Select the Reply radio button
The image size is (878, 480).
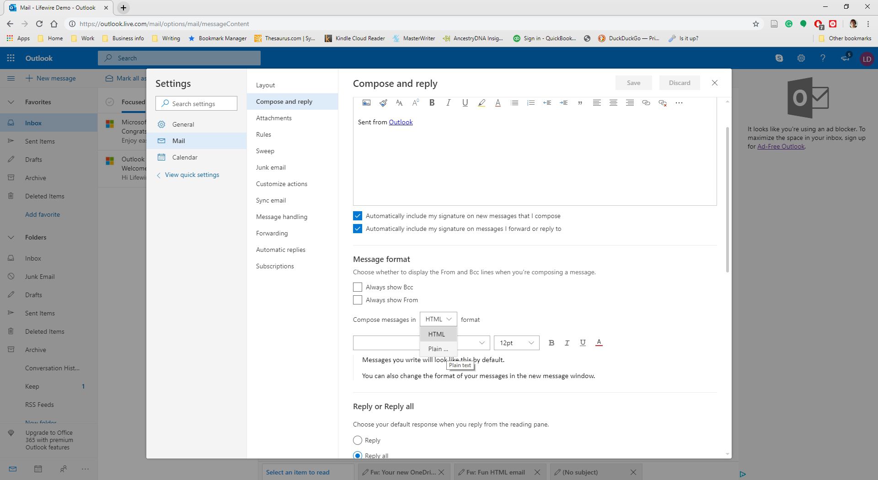[x=358, y=440]
